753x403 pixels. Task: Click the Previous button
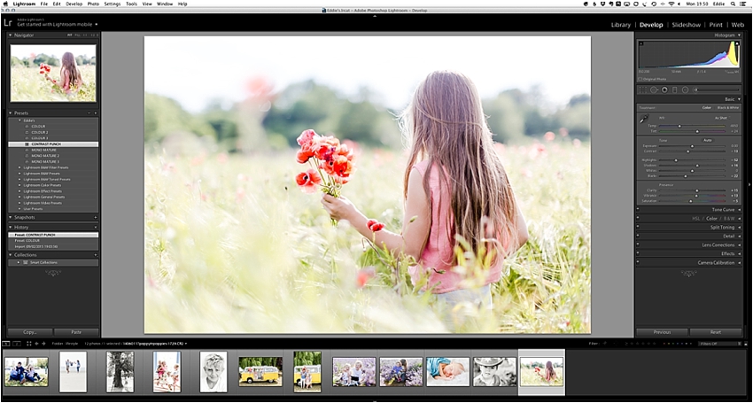pyautogui.click(x=662, y=332)
